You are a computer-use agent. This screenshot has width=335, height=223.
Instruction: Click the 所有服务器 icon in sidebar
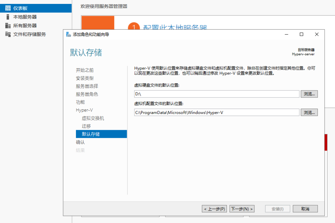8,26
